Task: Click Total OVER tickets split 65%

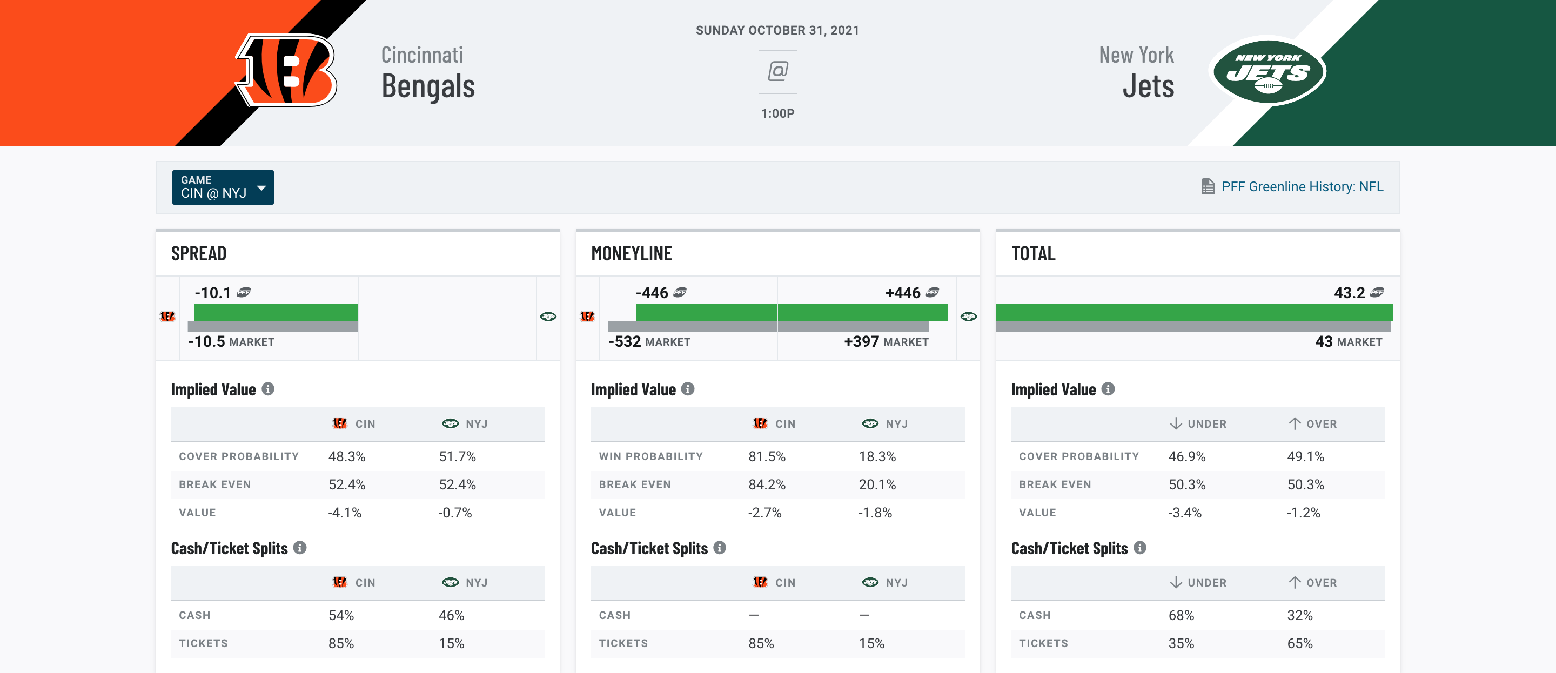Action: pyautogui.click(x=1300, y=643)
